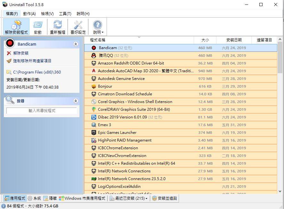Click the Bandicam red record icon in sidebar

coord(10,43)
